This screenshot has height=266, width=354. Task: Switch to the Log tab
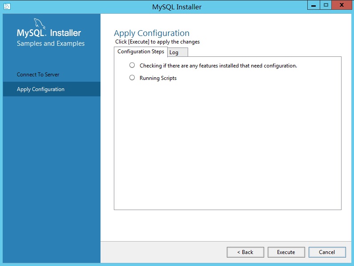pyautogui.click(x=177, y=52)
